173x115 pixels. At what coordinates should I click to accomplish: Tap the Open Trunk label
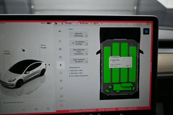[x=43, y=46]
